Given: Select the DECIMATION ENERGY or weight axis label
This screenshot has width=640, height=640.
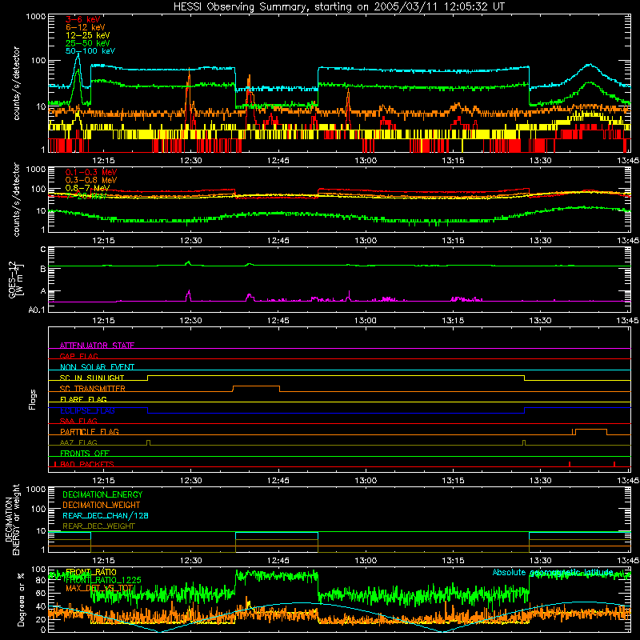Looking at the screenshot, I should (x=12, y=519).
